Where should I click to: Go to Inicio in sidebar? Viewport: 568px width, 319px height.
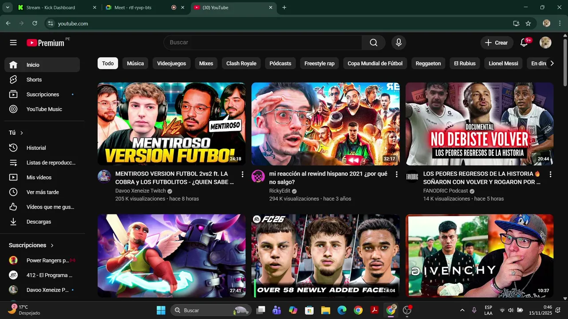click(x=43, y=65)
